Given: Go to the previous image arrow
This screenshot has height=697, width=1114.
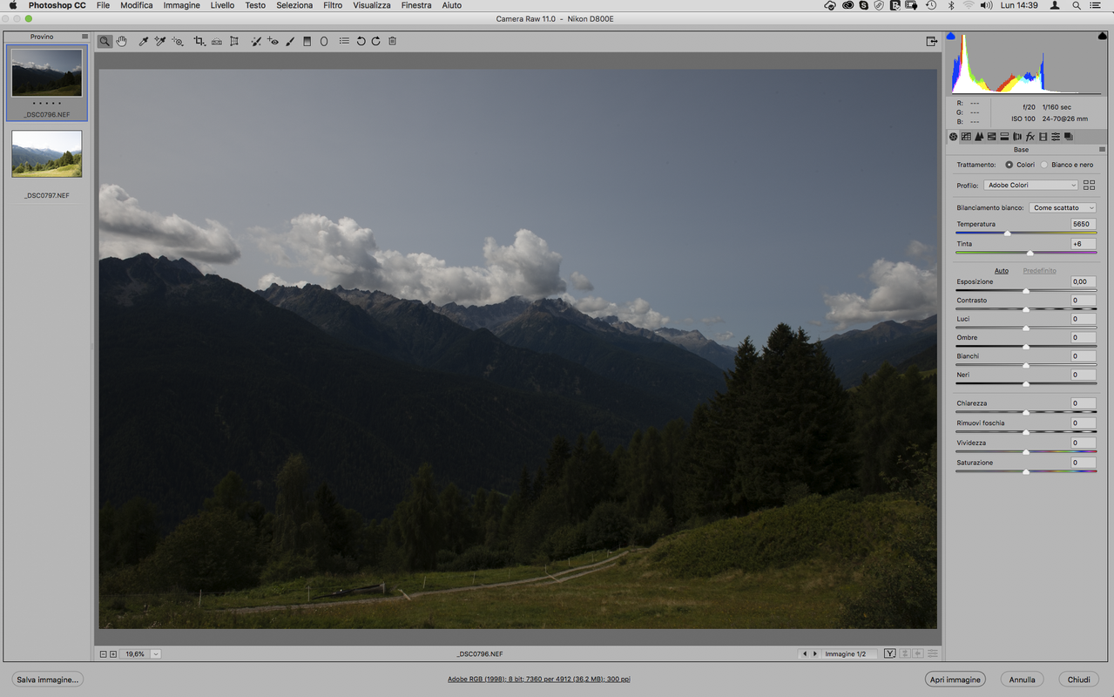Looking at the screenshot, I should [x=805, y=653].
